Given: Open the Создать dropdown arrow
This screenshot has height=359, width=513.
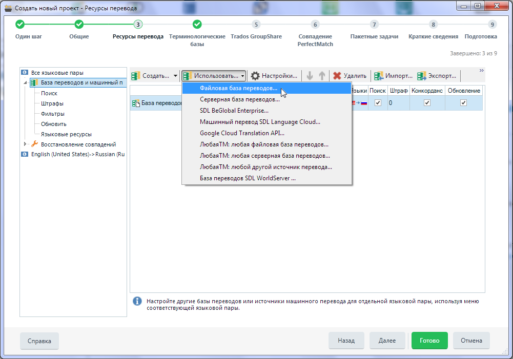Looking at the screenshot, I should coord(175,76).
